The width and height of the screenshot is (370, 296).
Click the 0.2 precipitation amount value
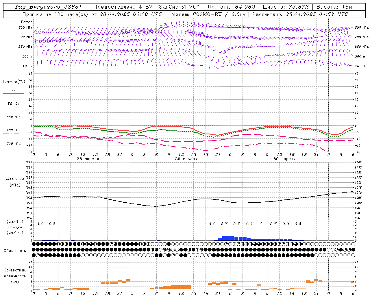(298, 224)
